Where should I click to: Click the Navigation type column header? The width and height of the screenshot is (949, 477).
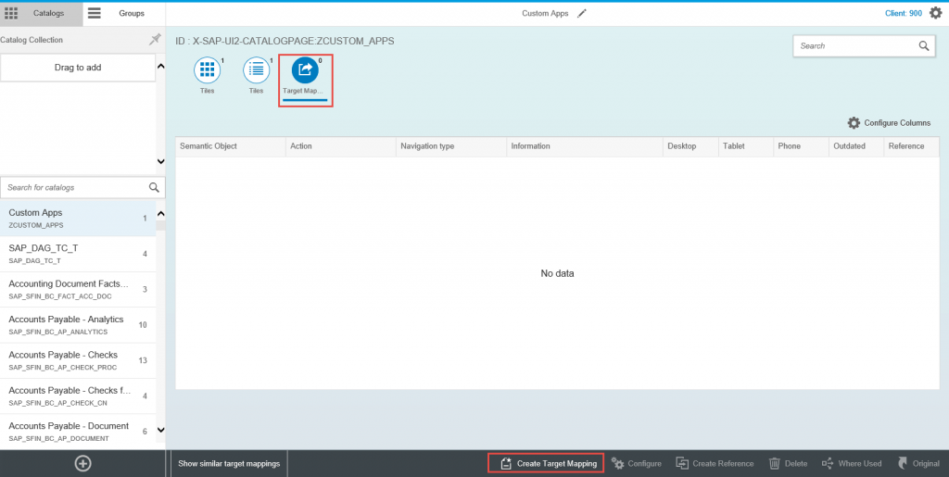pos(451,146)
